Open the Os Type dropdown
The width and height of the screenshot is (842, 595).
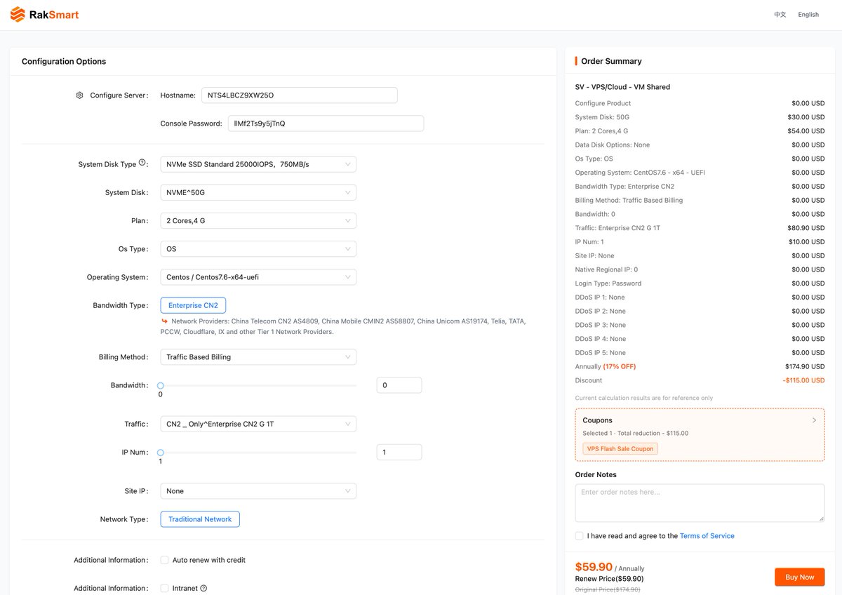[258, 249]
